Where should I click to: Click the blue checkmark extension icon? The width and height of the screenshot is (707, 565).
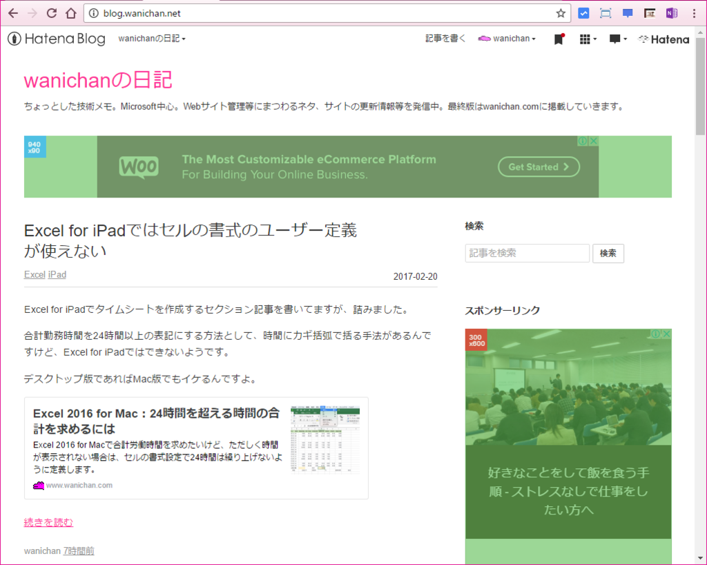click(x=583, y=13)
